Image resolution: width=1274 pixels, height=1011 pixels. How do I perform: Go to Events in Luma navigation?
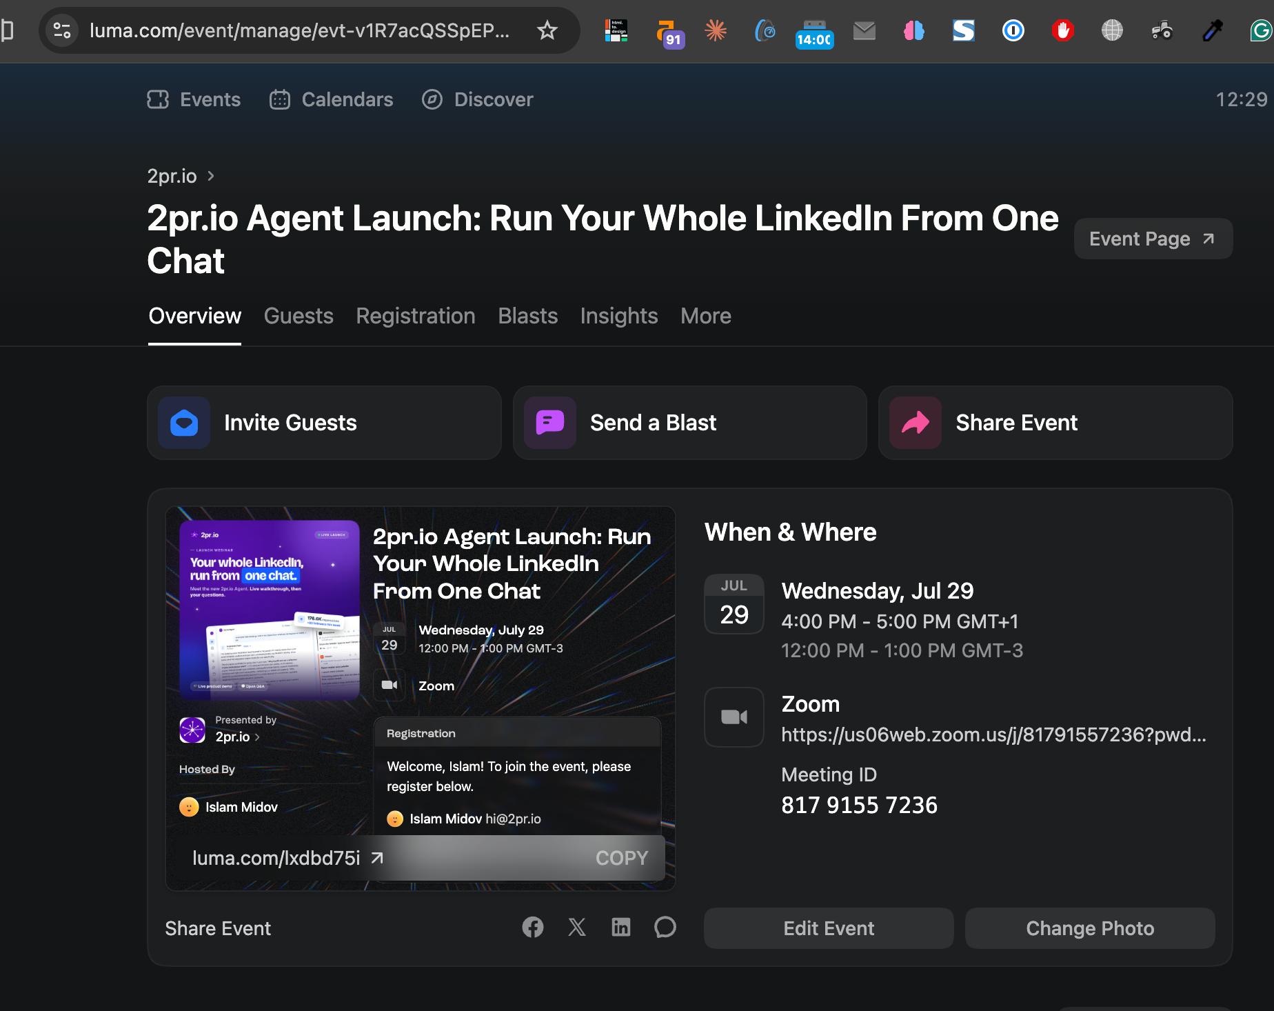(x=194, y=99)
